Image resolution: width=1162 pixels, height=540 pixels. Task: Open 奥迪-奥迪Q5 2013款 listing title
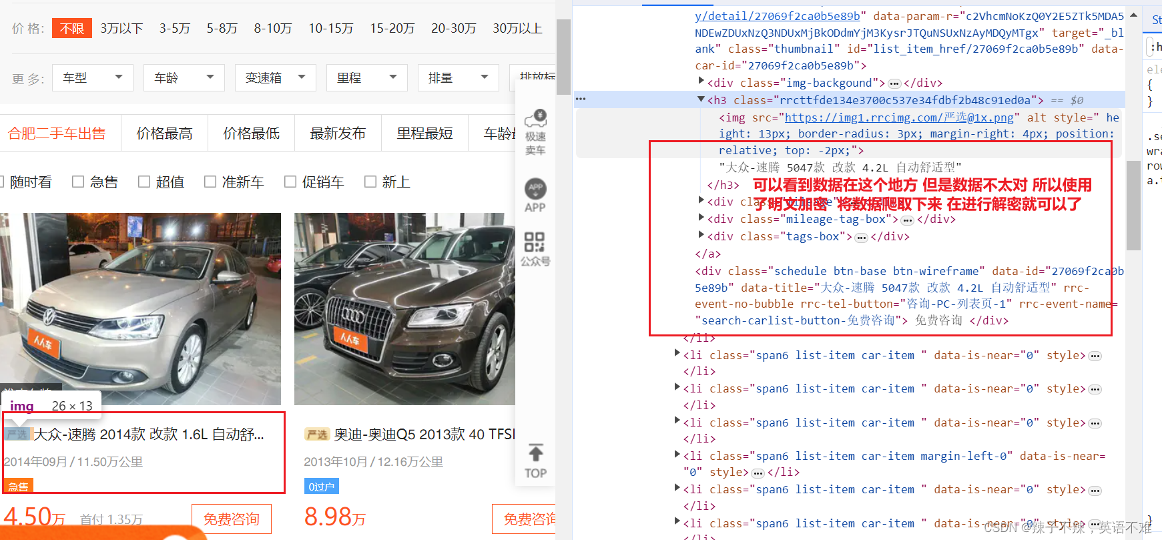pos(424,435)
